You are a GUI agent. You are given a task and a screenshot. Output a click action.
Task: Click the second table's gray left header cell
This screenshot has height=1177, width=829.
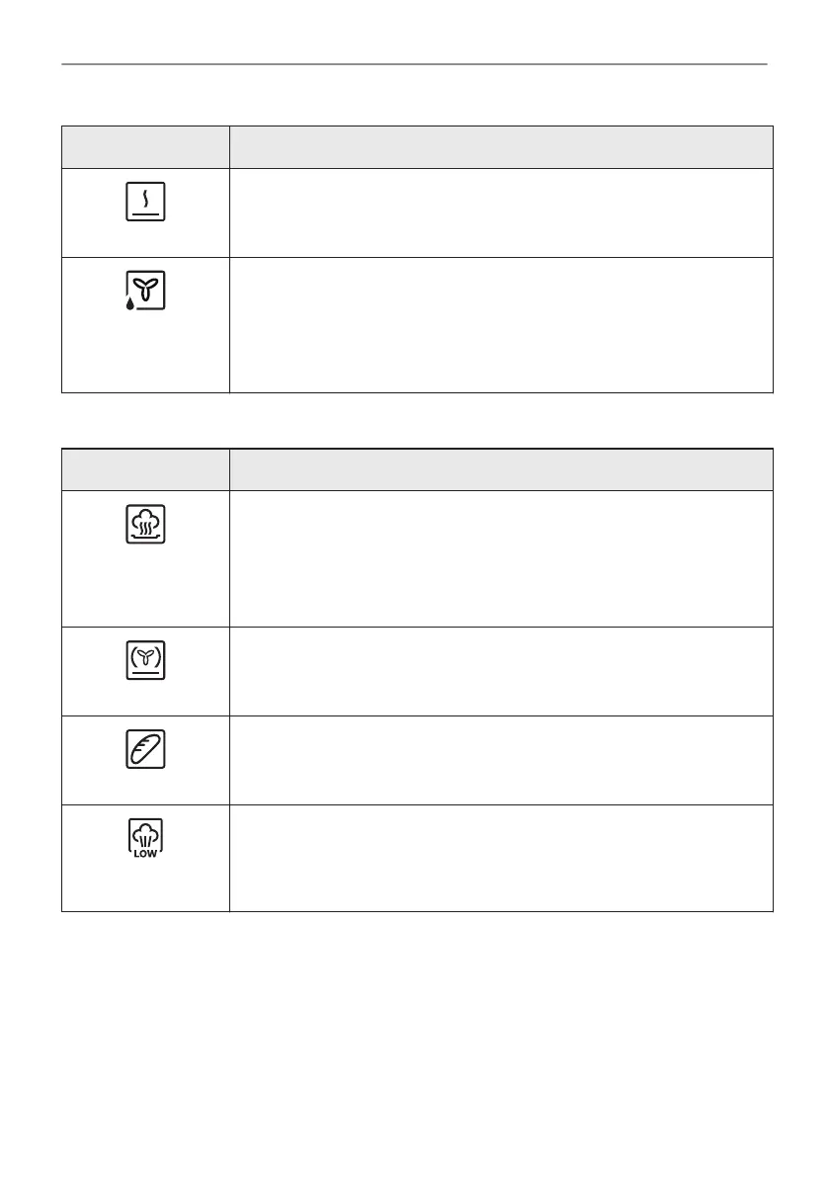tap(145, 469)
